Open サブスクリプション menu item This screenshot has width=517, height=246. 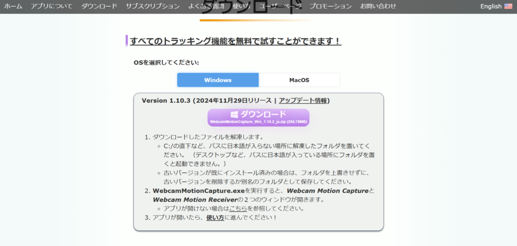coord(152,6)
